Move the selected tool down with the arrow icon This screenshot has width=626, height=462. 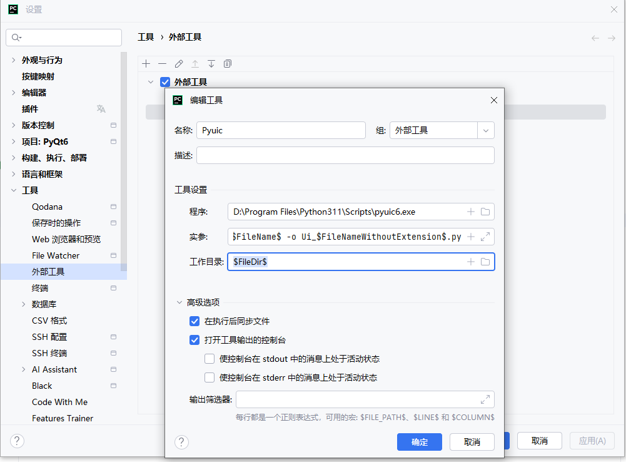pos(212,63)
